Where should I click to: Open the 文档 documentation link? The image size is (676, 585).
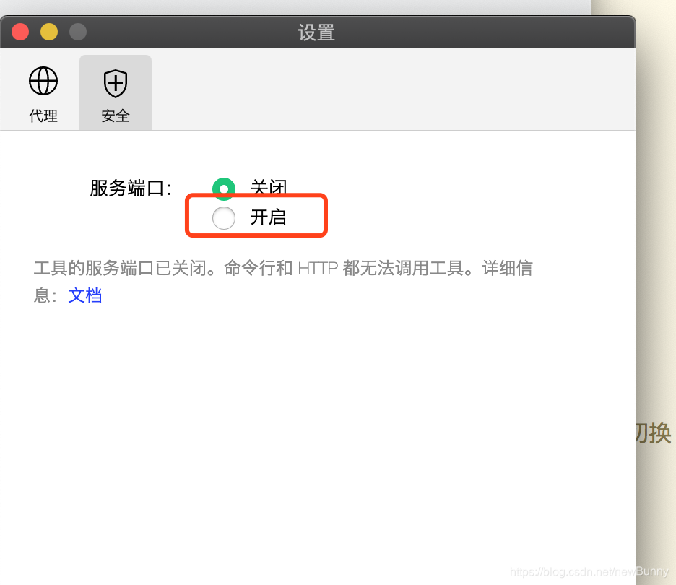pyautogui.click(x=84, y=295)
